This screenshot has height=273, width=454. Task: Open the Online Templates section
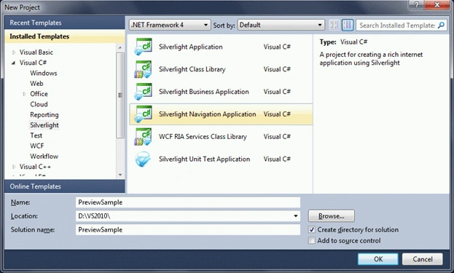(65, 186)
